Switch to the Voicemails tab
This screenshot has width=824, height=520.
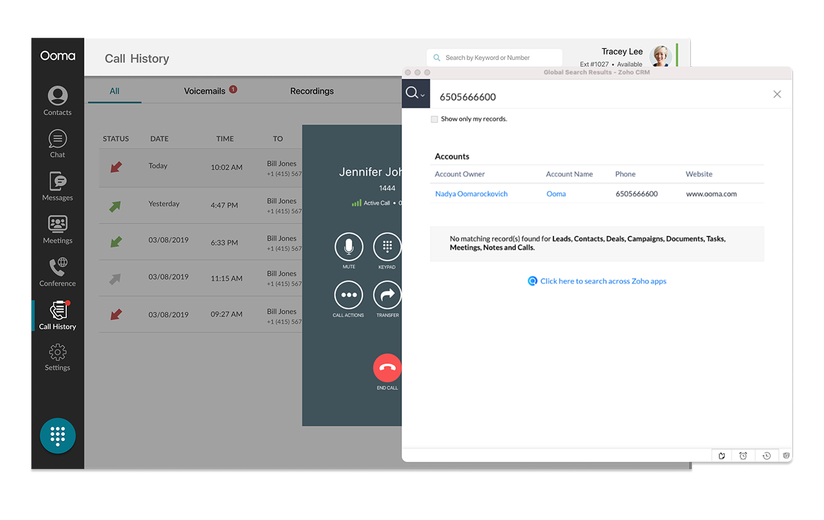(x=205, y=91)
